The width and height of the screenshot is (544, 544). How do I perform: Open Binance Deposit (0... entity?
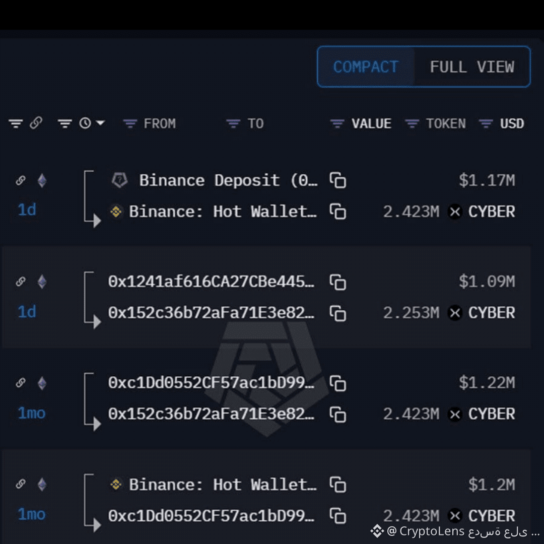point(228,180)
